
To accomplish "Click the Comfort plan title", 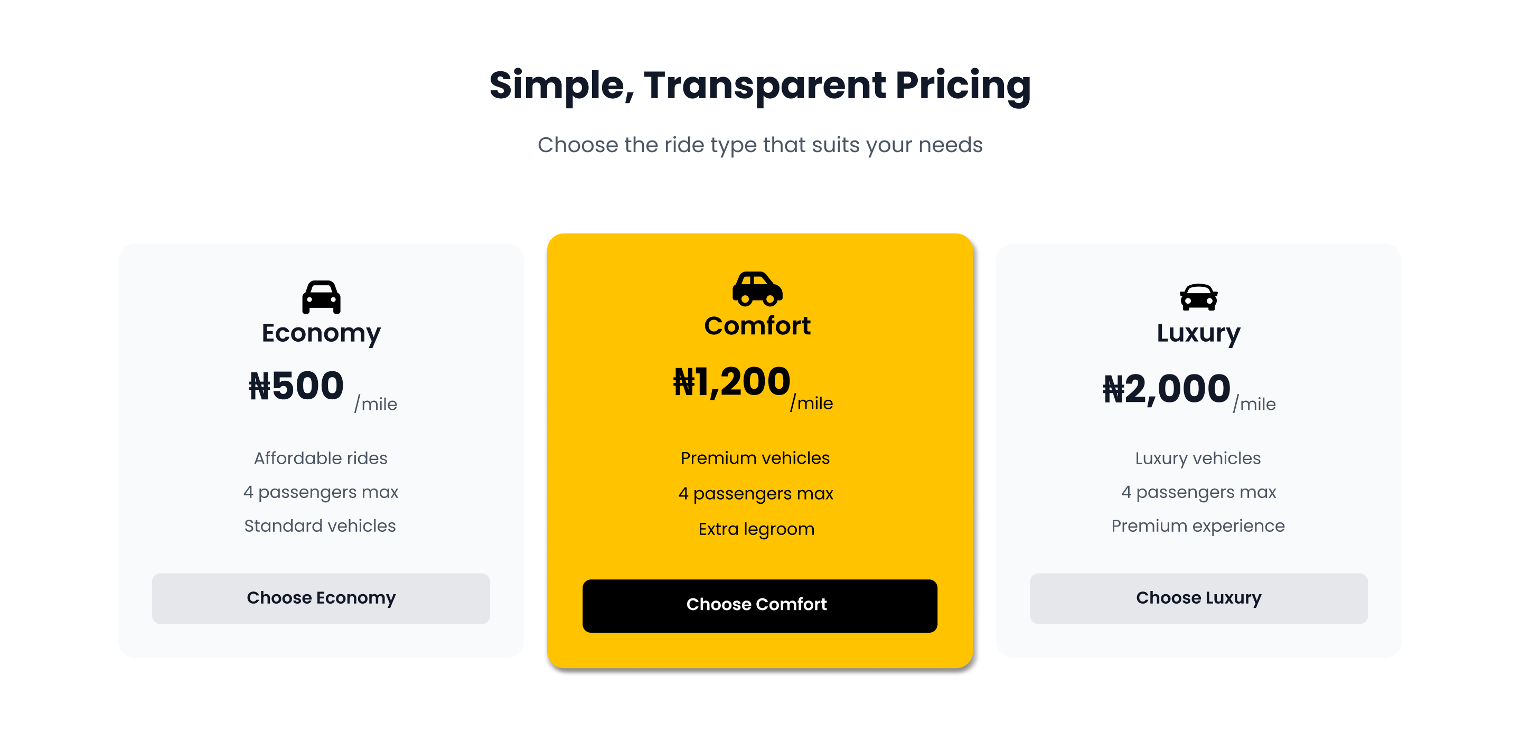I will 757,326.
